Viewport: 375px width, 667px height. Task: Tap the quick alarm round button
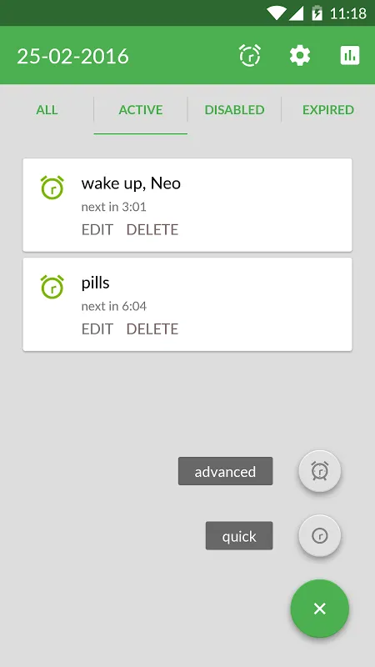click(320, 536)
